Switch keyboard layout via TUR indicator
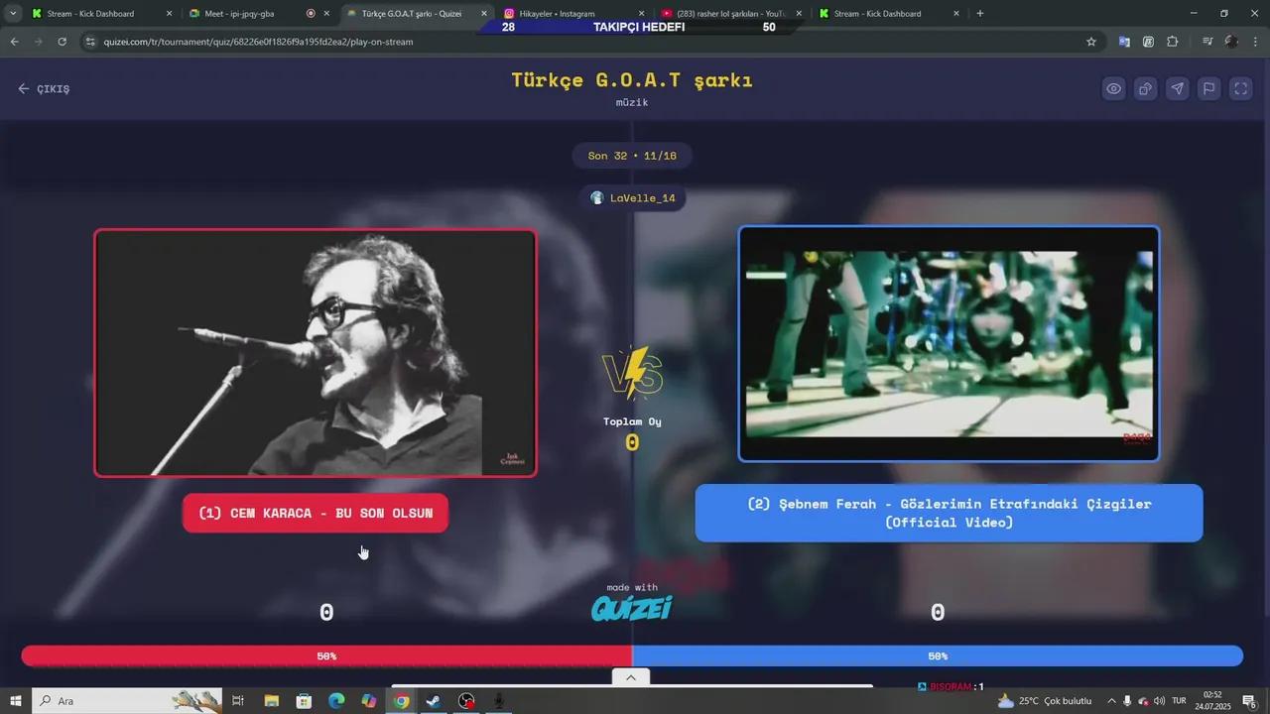Screen dimensions: 1270x714 click(1177, 701)
